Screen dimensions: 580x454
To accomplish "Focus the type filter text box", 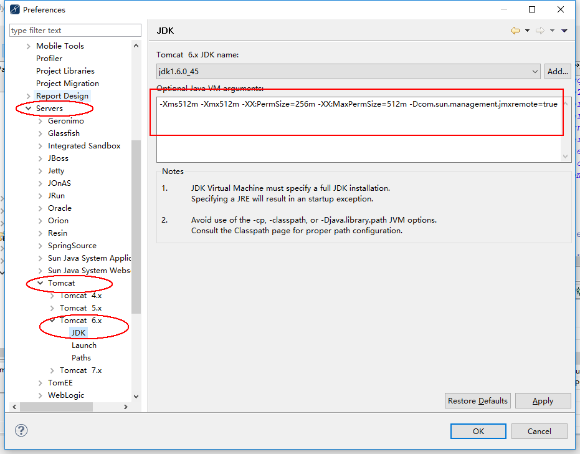I will [75, 31].
